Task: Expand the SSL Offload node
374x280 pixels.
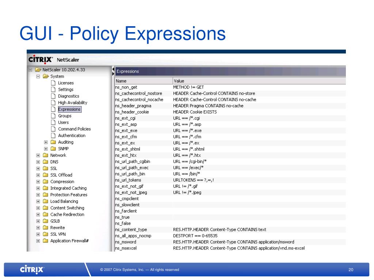Action: [38, 175]
